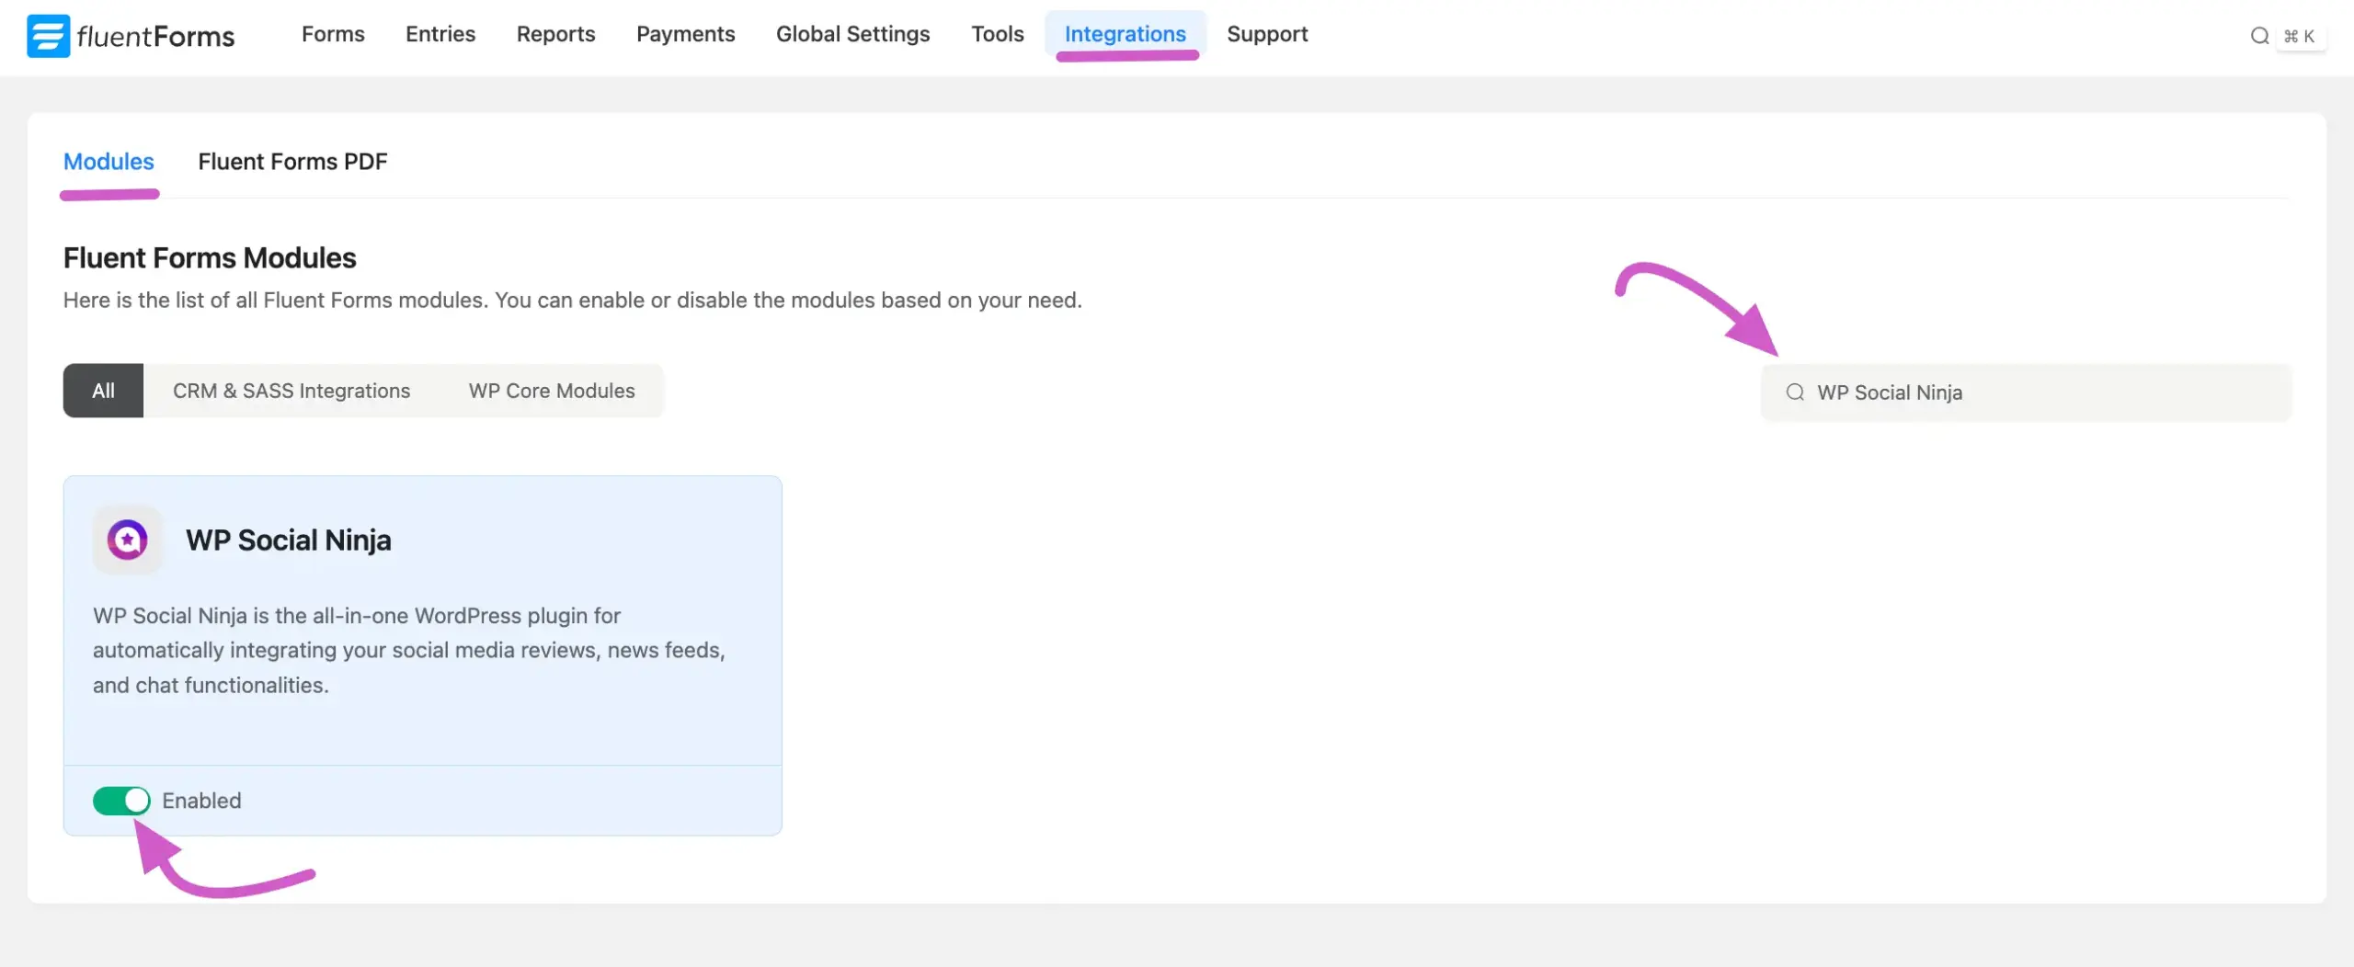Image resolution: width=2354 pixels, height=967 pixels.
Task: Click the global search magnifier icon
Action: pyautogui.click(x=2259, y=36)
